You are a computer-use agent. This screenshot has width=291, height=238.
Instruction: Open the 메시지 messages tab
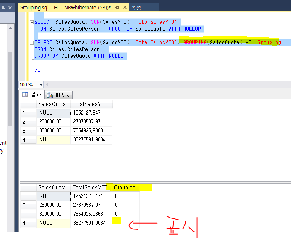tap(59, 95)
